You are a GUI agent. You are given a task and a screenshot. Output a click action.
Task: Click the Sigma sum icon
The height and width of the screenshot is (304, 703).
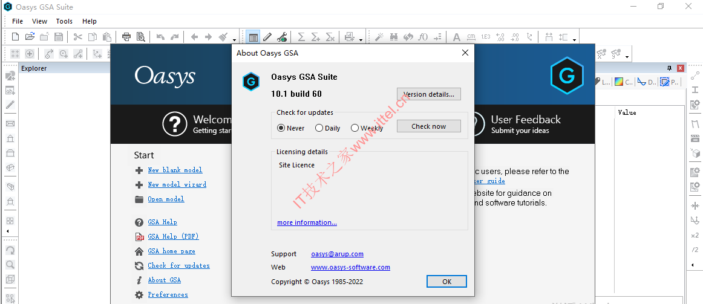[301, 37]
